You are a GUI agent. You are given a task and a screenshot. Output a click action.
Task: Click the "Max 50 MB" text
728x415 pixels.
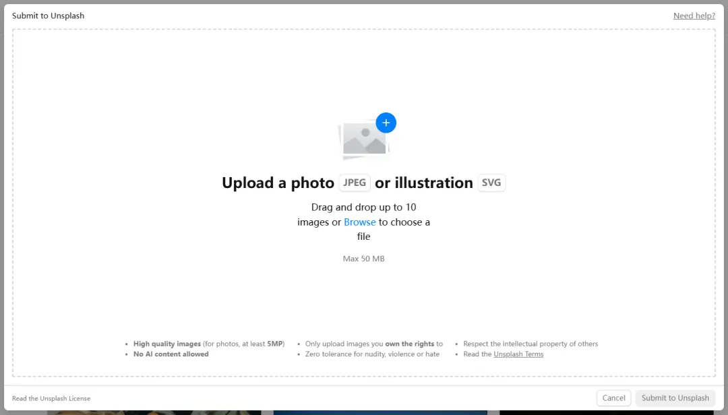(x=363, y=259)
